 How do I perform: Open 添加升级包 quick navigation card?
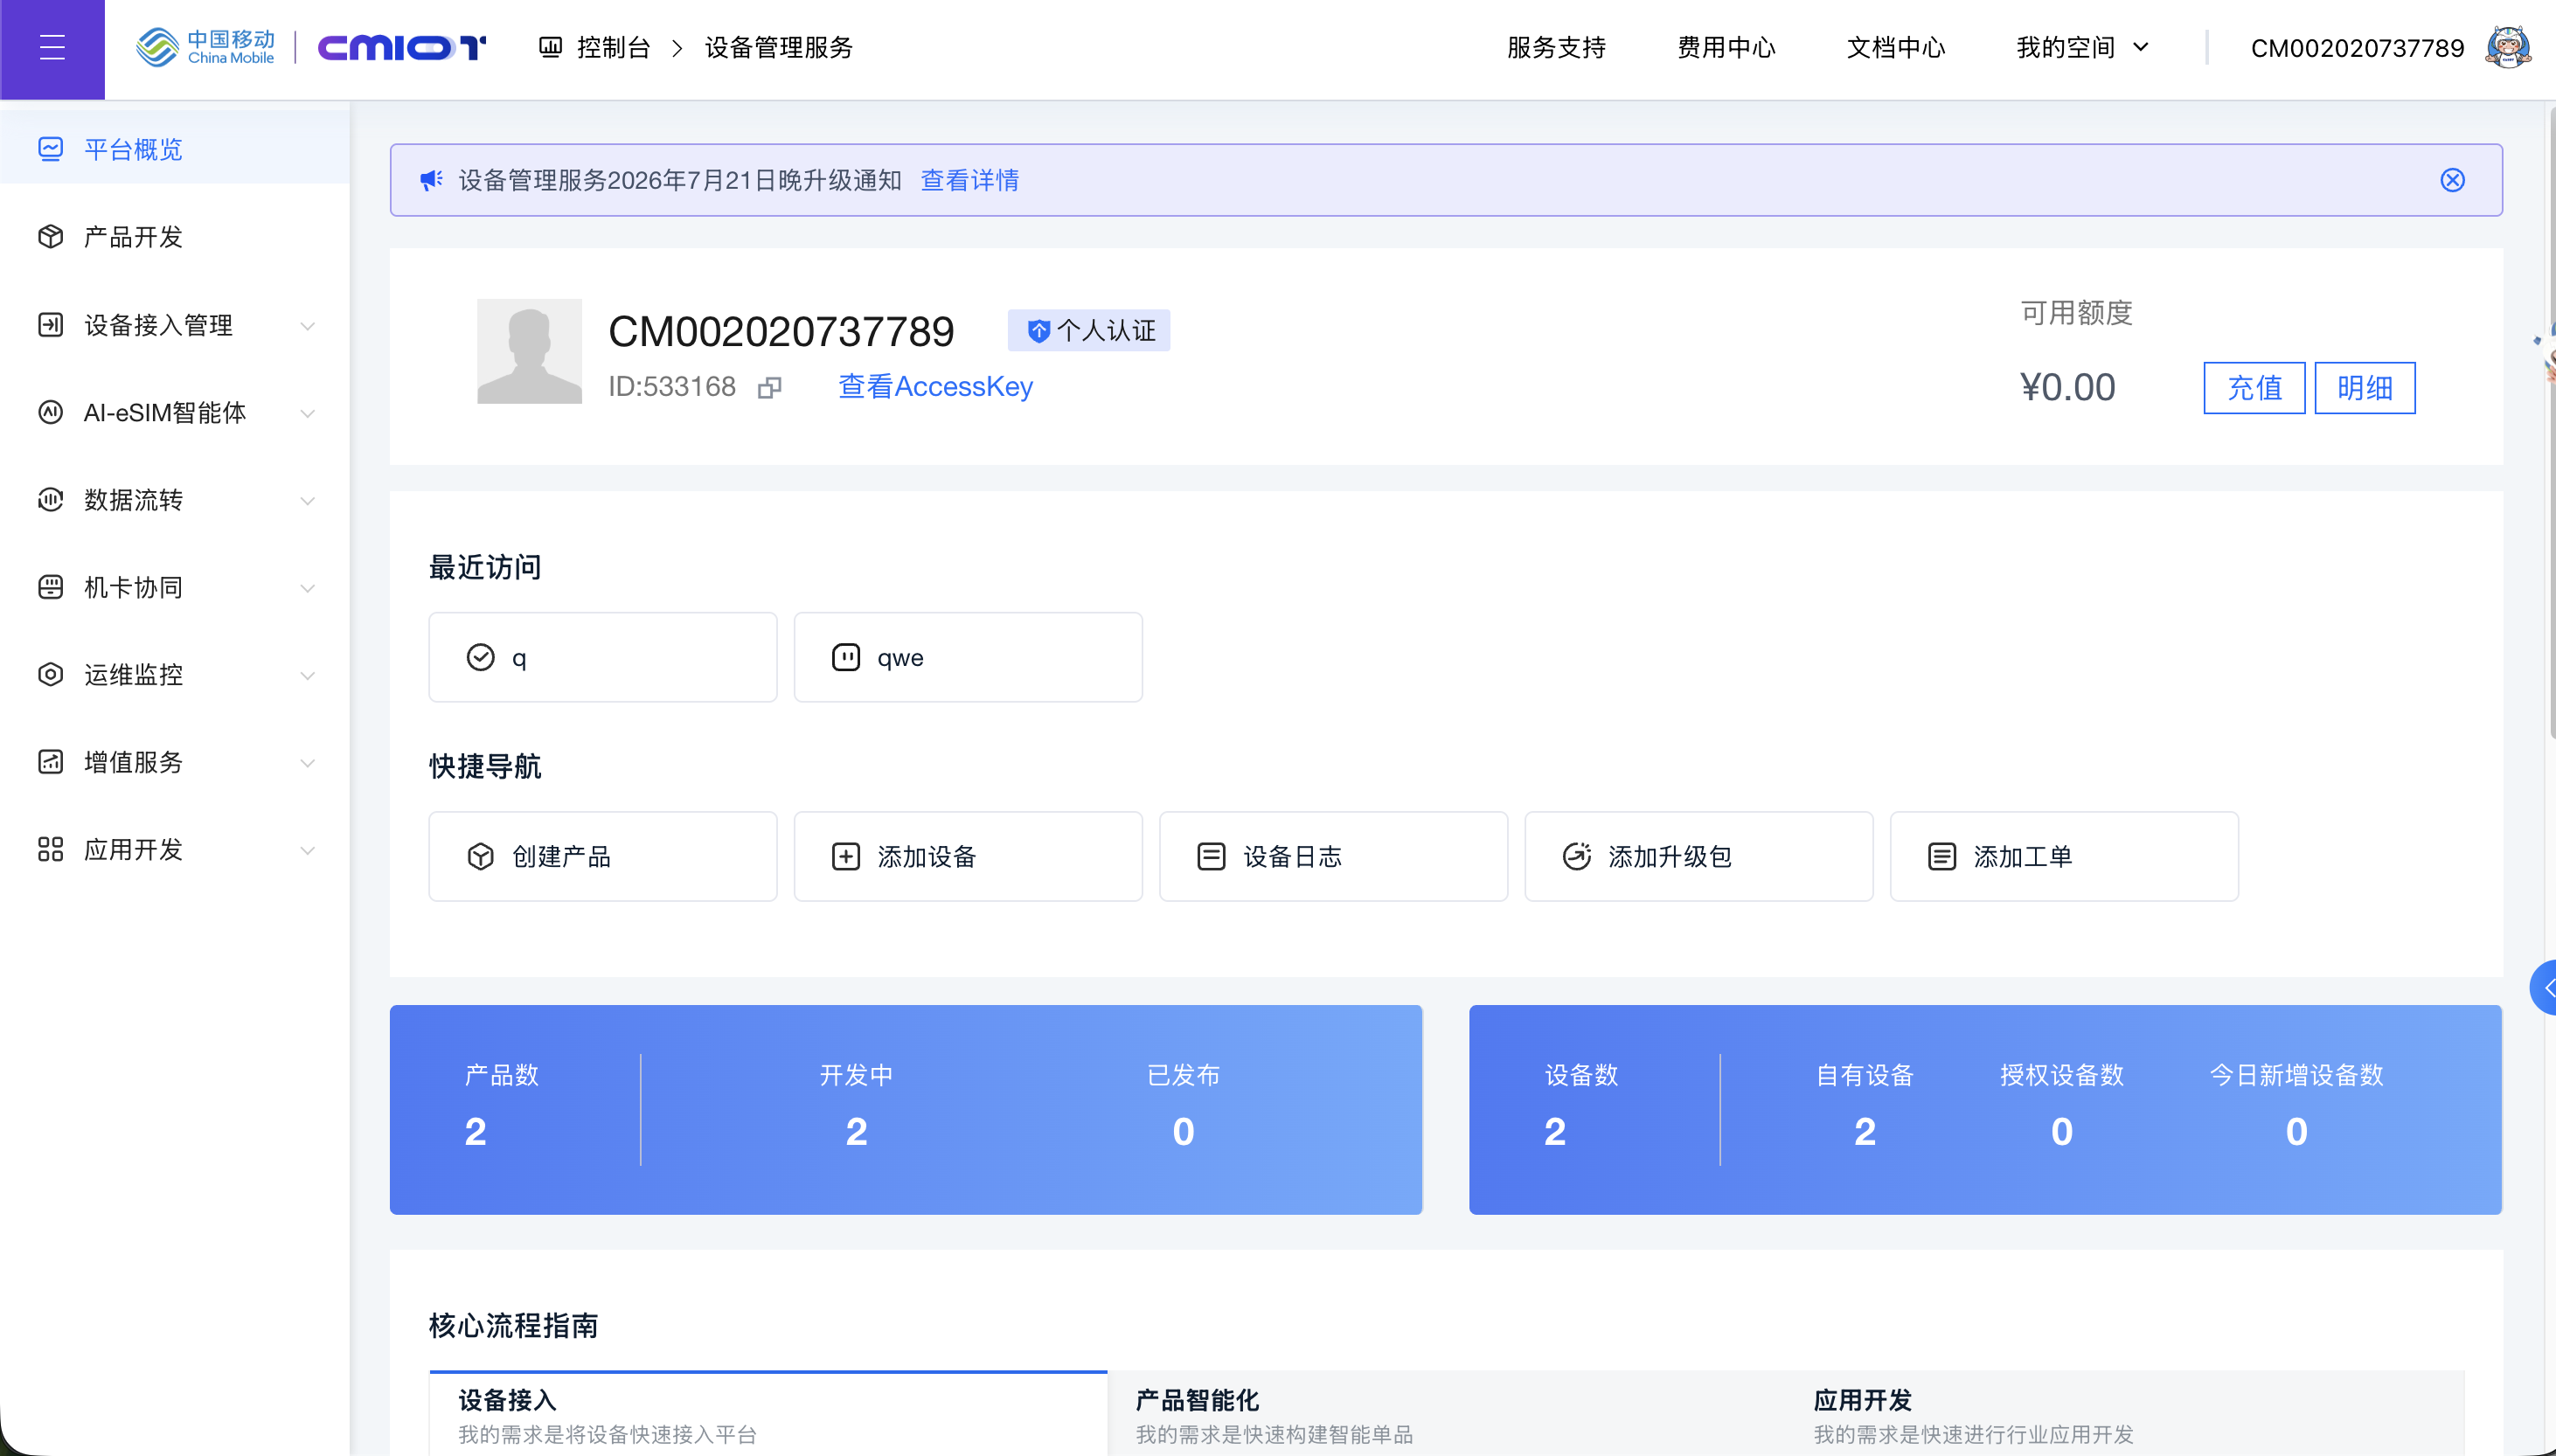1698,856
